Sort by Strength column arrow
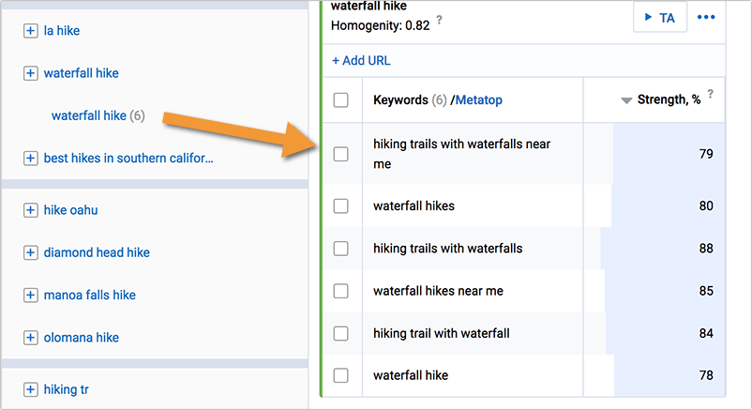 (625, 100)
